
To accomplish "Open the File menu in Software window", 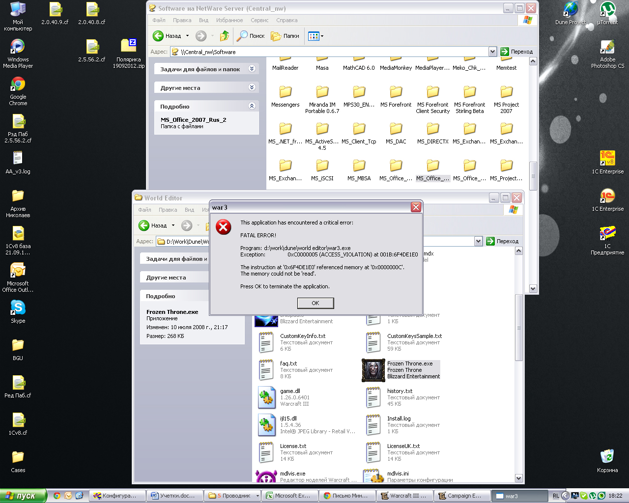I will [x=159, y=20].
